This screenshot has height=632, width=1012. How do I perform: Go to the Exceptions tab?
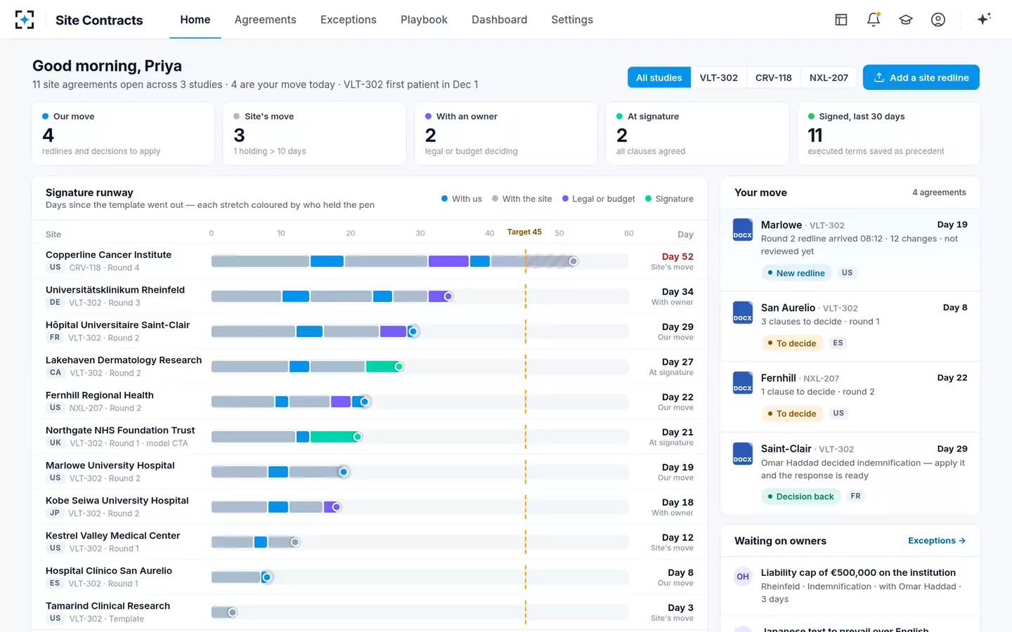tap(349, 20)
